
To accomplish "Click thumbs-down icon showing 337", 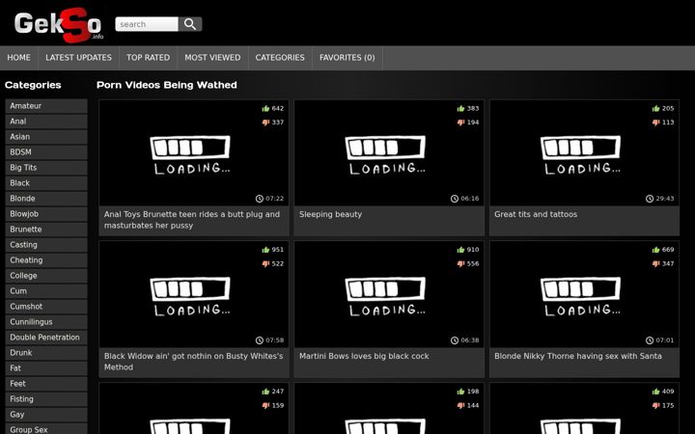I will click(x=265, y=122).
